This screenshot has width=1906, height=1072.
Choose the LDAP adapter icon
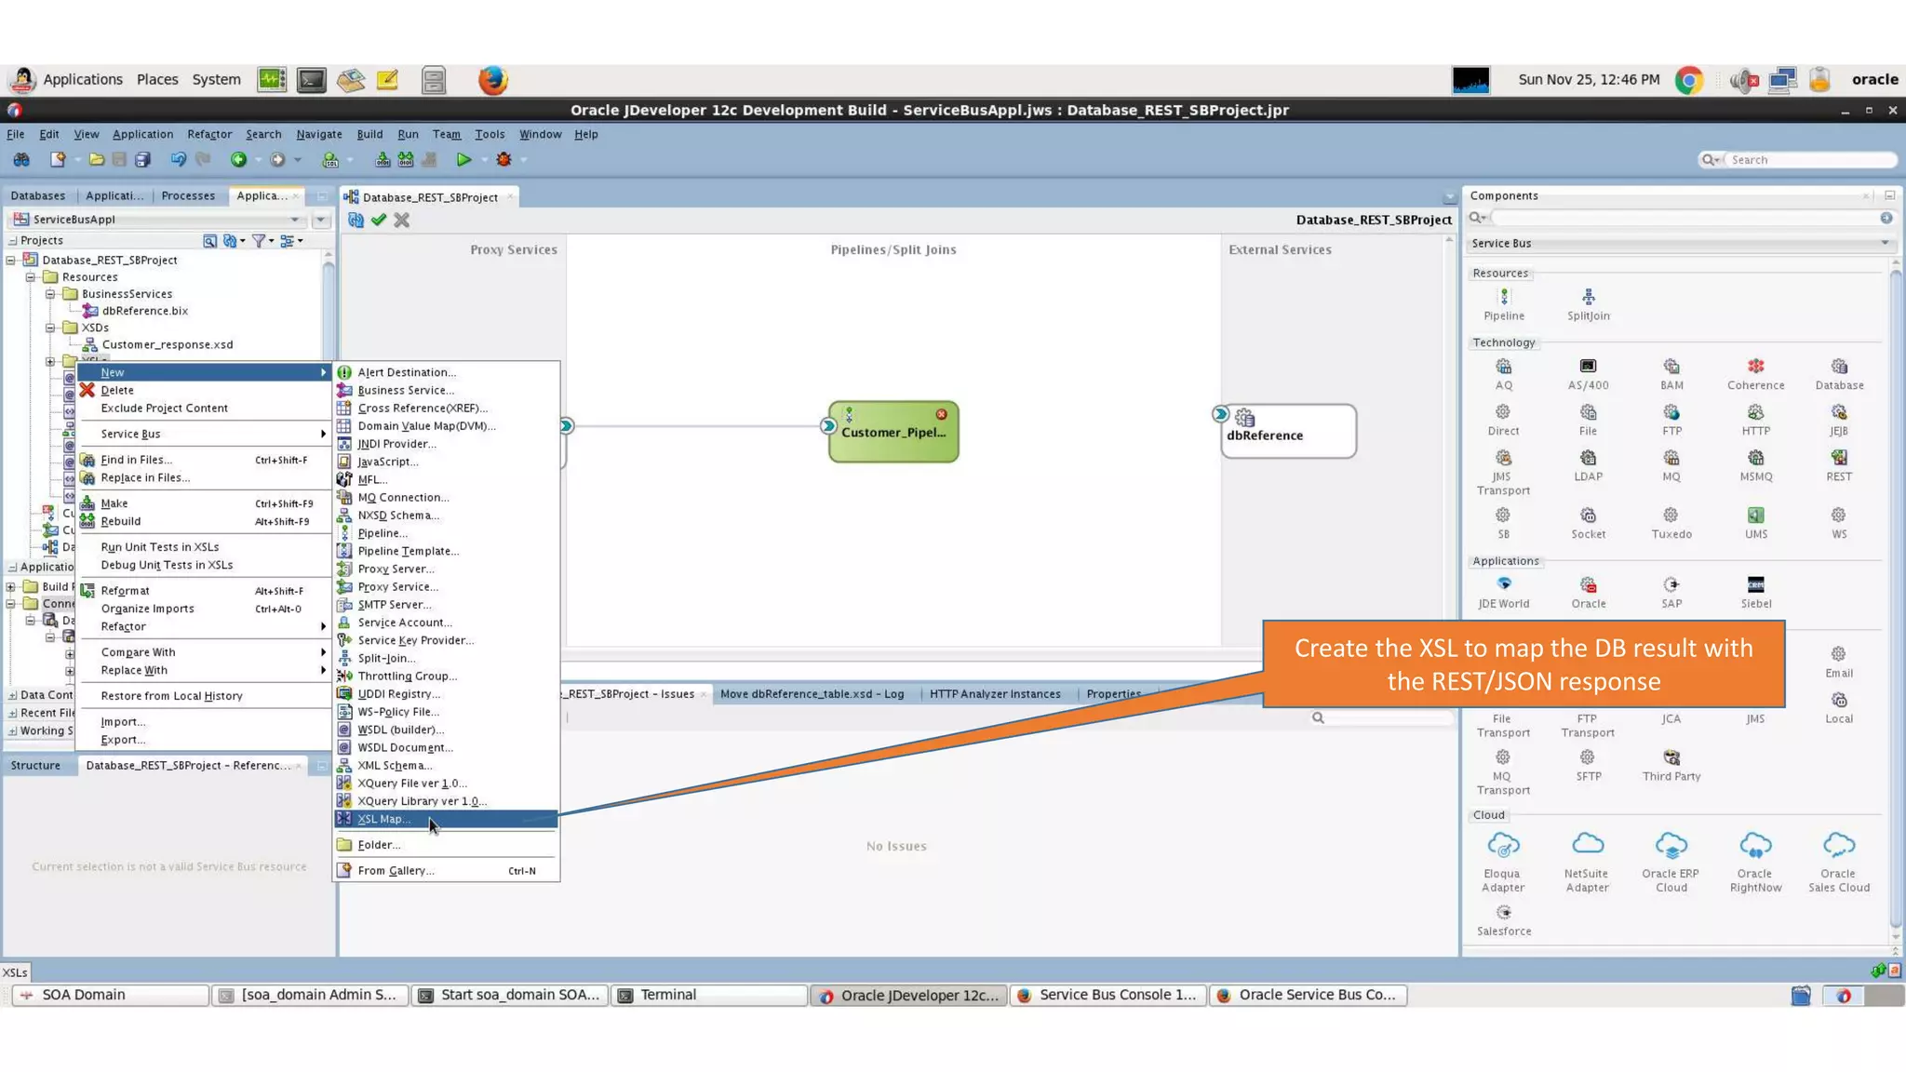point(1588,465)
